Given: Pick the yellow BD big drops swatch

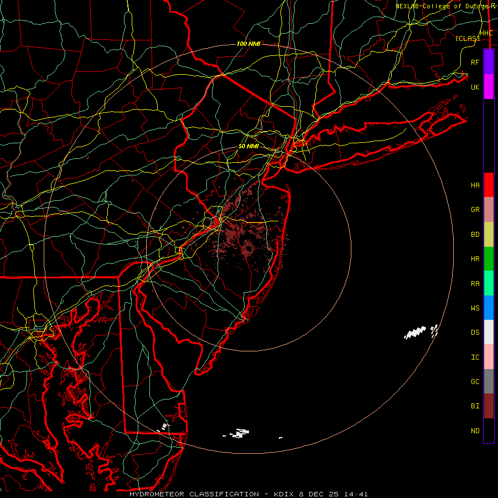Looking at the screenshot, I should pos(489,234).
